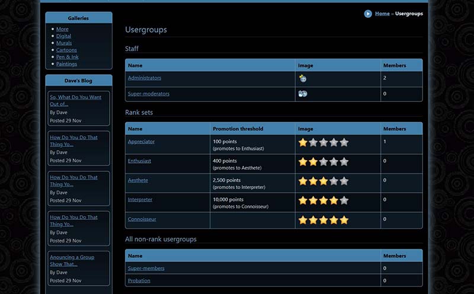This screenshot has height=294, width=474.
Task: Click the Super-moderators group badge icon
Action: (x=303, y=94)
